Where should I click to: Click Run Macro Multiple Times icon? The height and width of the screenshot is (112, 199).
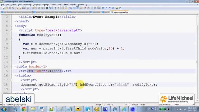click(95, 8)
